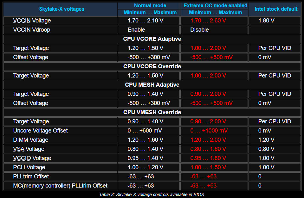
Task: Click the value '1.70 … 2.10 V'
Action: 146,21
